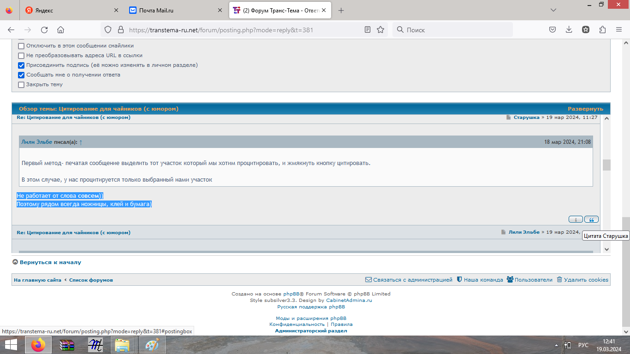Show site security padlock info
The image size is (630, 354).
(x=120, y=29)
